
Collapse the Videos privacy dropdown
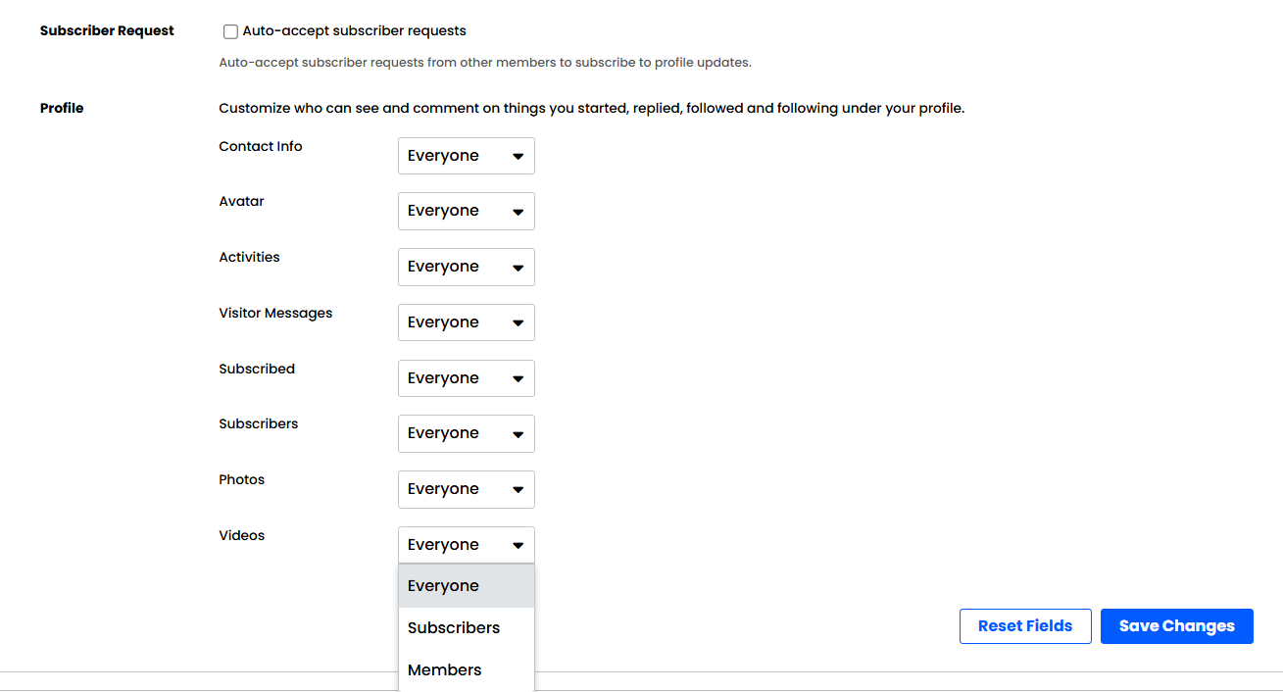tap(467, 545)
